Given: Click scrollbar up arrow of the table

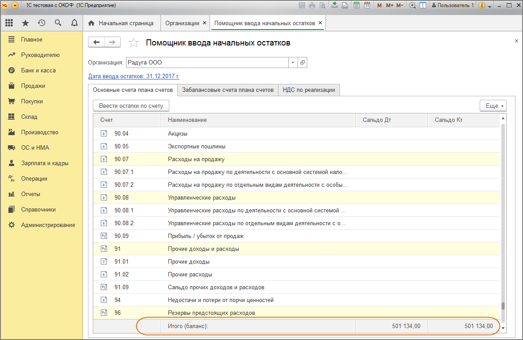Looking at the screenshot, I should click(x=503, y=118).
